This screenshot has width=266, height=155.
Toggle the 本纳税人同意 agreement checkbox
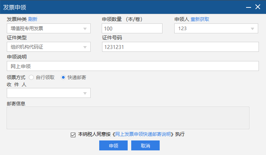73,135
